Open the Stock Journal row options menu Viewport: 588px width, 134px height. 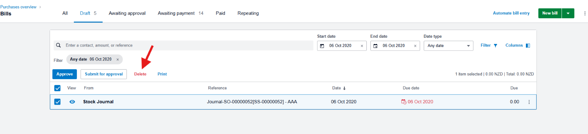click(x=529, y=102)
